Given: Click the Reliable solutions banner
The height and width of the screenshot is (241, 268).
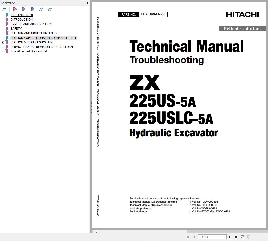Looking at the screenshot, I should [x=243, y=29].
